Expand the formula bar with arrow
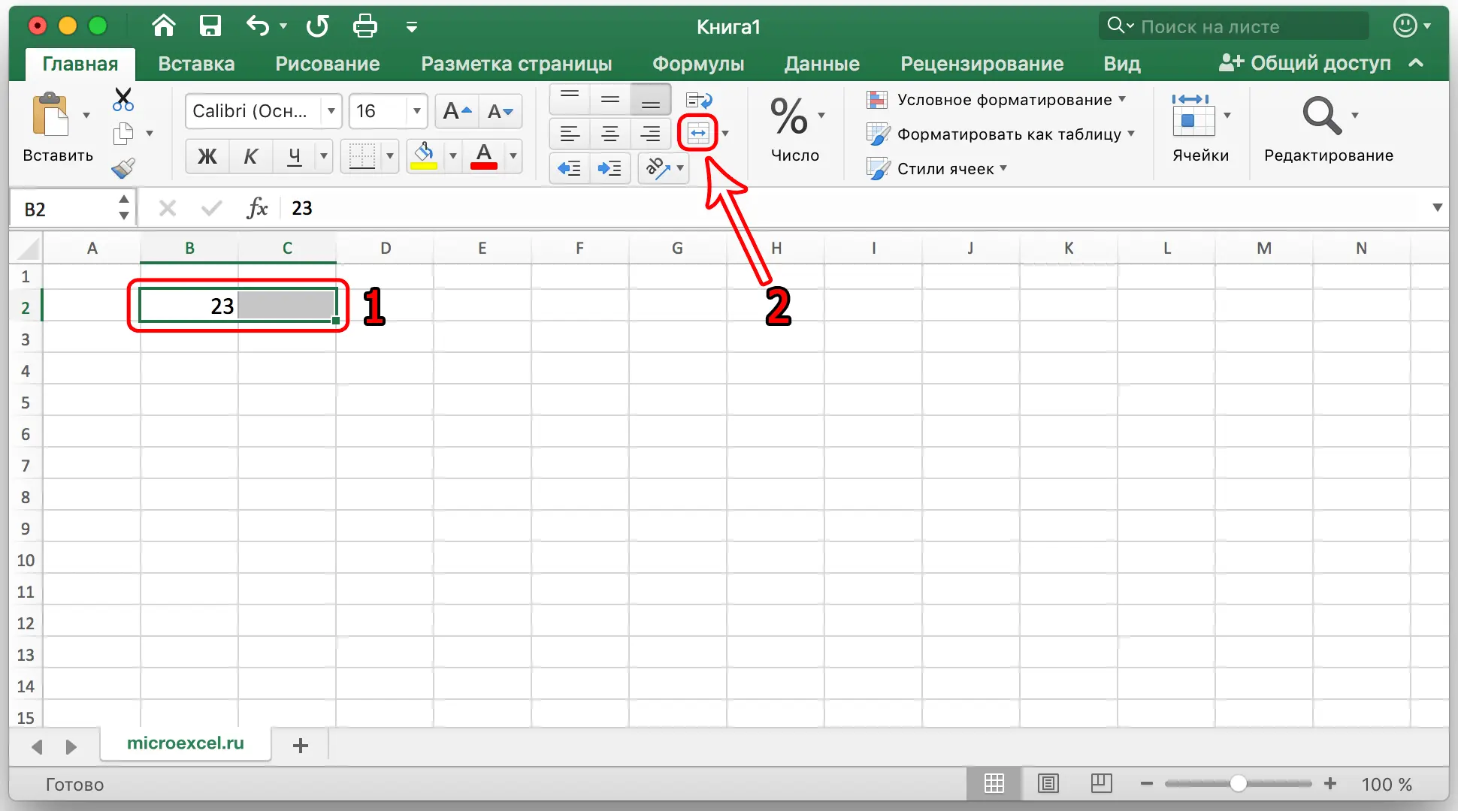This screenshot has height=811, width=1458. tap(1437, 208)
